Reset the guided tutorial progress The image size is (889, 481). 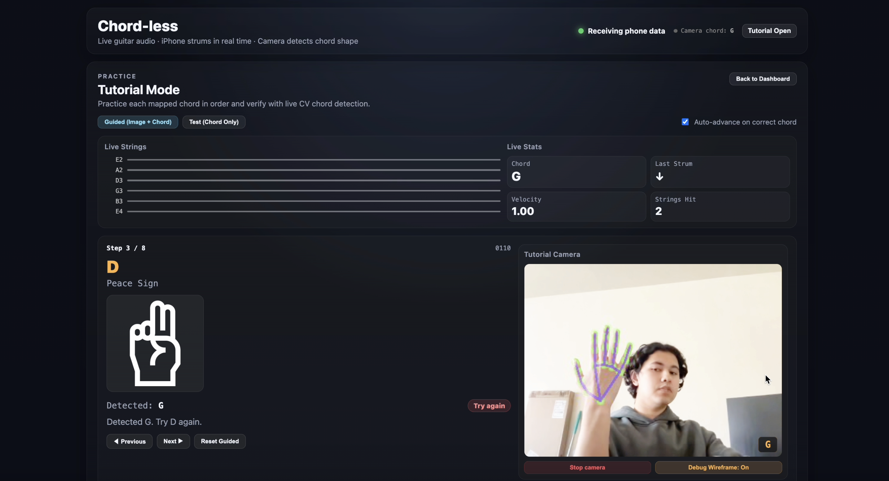point(220,441)
